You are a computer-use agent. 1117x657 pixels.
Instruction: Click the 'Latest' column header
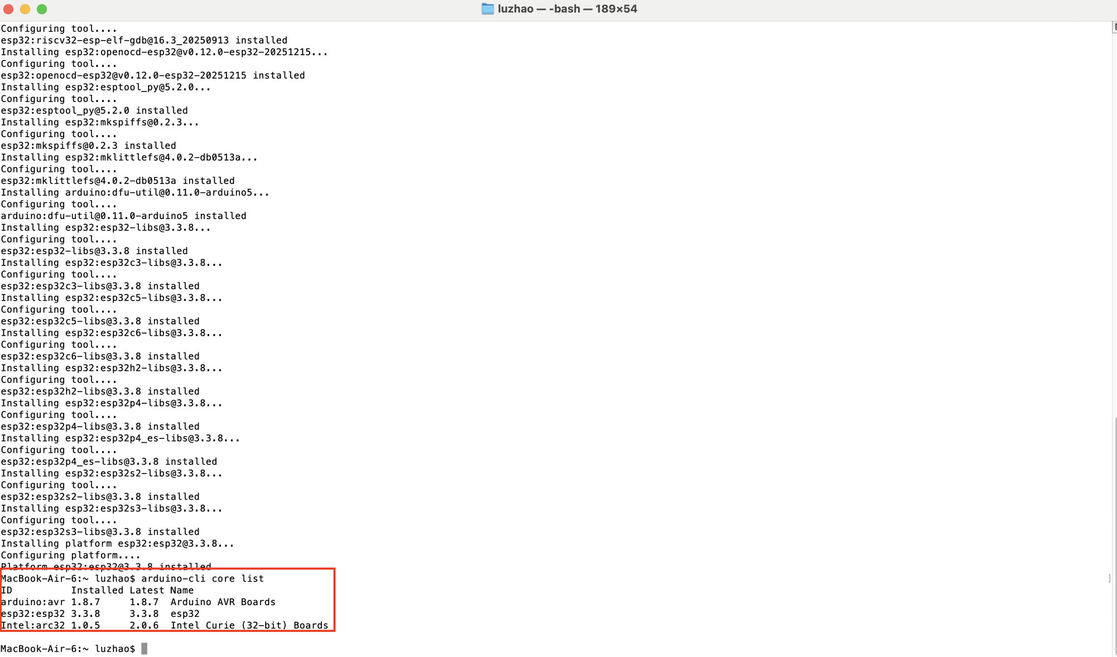point(147,590)
